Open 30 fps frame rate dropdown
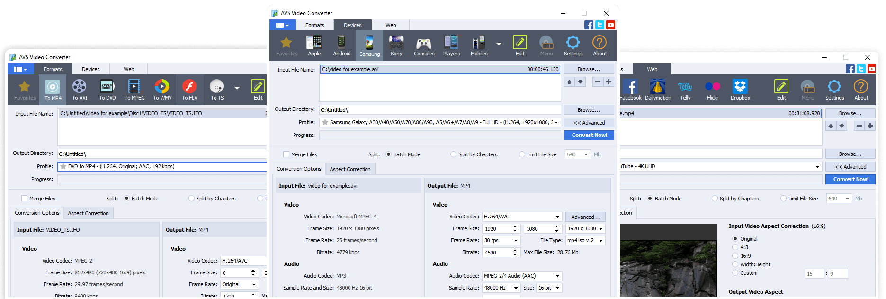The width and height of the screenshot is (886, 299). (x=516, y=241)
